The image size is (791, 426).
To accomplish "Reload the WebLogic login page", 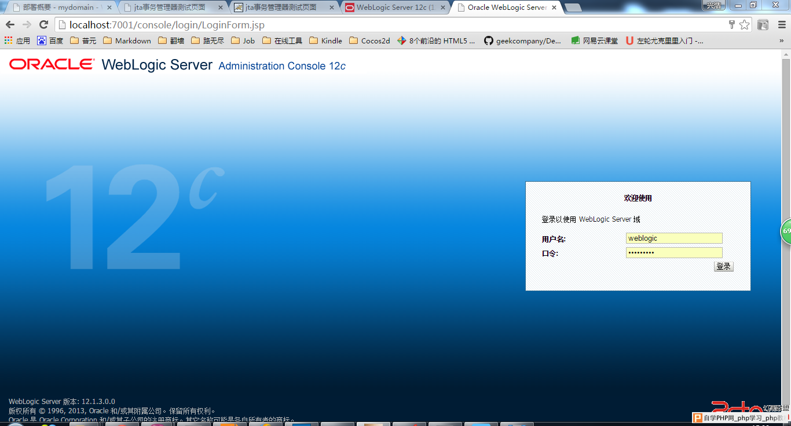I will pos(43,25).
